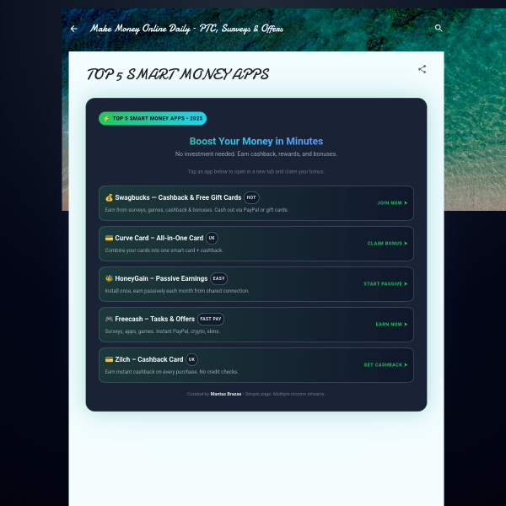Image resolution: width=506 pixels, height=506 pixels.
Task: Click the EASY badge on HoneyGain
Action: point(218,278)
